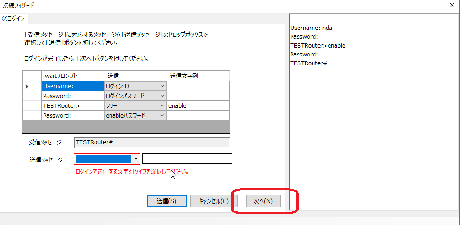Click the enable cell in 送信文字列 column

click(x=198, y=106)
